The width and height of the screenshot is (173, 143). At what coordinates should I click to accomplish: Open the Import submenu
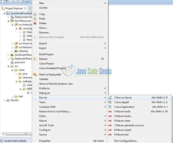pyautogui.click(x=70, y=43)
